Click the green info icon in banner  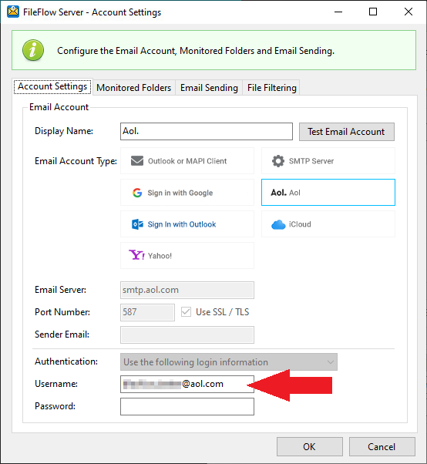33,50
